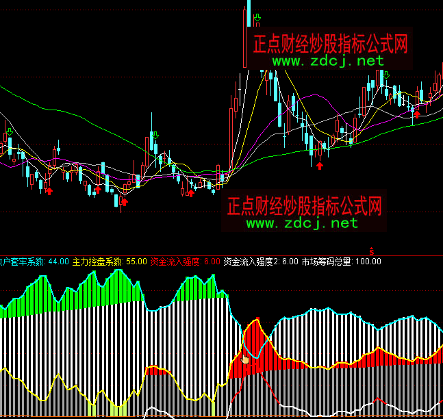This screenshot has width=443, height=419.
Task: Click the second green down arrow from the left
Action: (x=155, y=135)
